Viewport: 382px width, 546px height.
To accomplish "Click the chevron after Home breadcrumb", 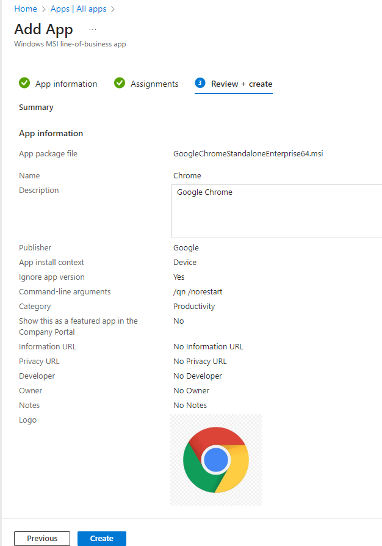I will (43, 9).
